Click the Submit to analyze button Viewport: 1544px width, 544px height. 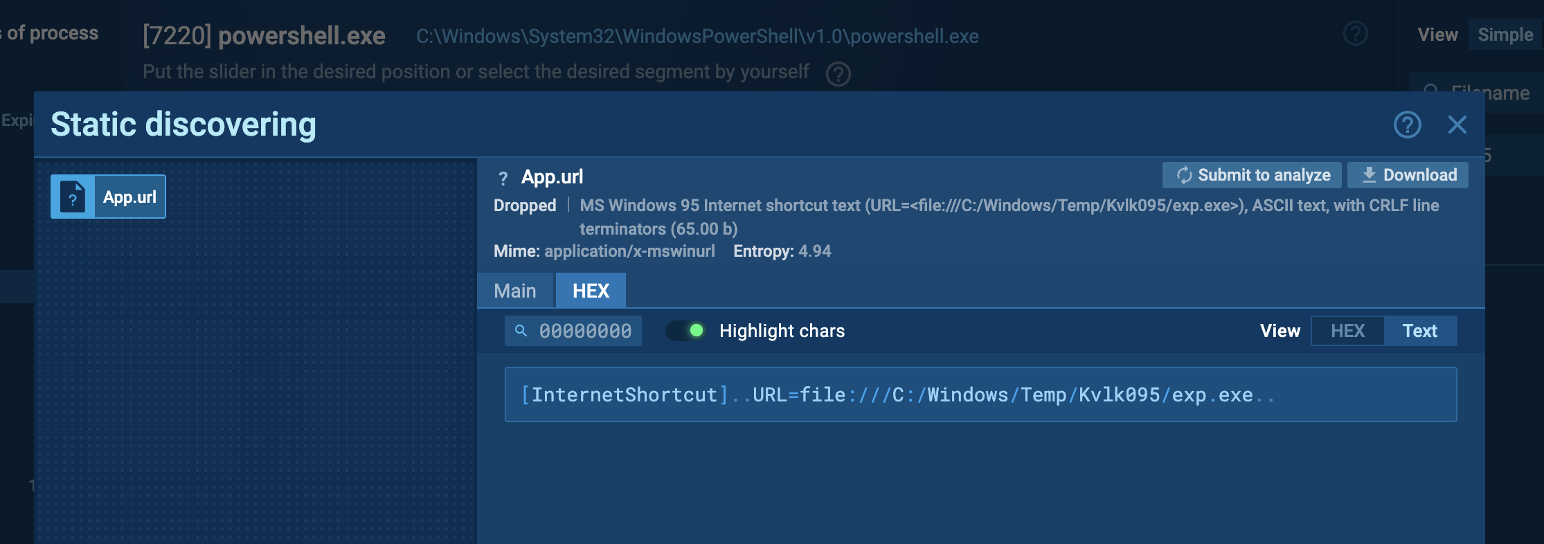(x=1252, y=175)
